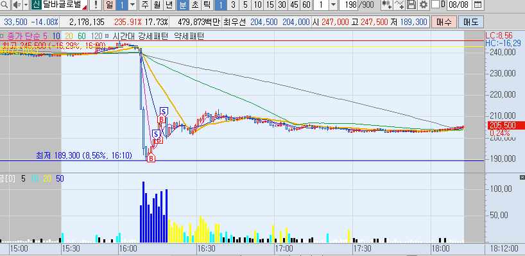Image resolution: width=525 pixels, height=256 pixels.
Task: Click the 120 moving average label
Action: pyautogui.click(x=97, y=36)
